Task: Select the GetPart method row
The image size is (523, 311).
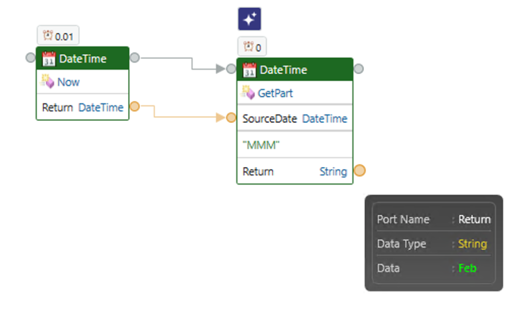Action: (x=295, y=93)
